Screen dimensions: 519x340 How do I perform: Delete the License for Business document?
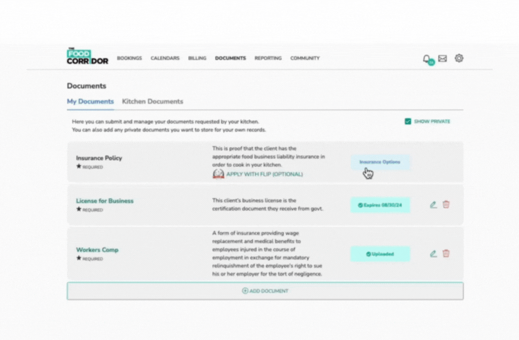point(446,205)
